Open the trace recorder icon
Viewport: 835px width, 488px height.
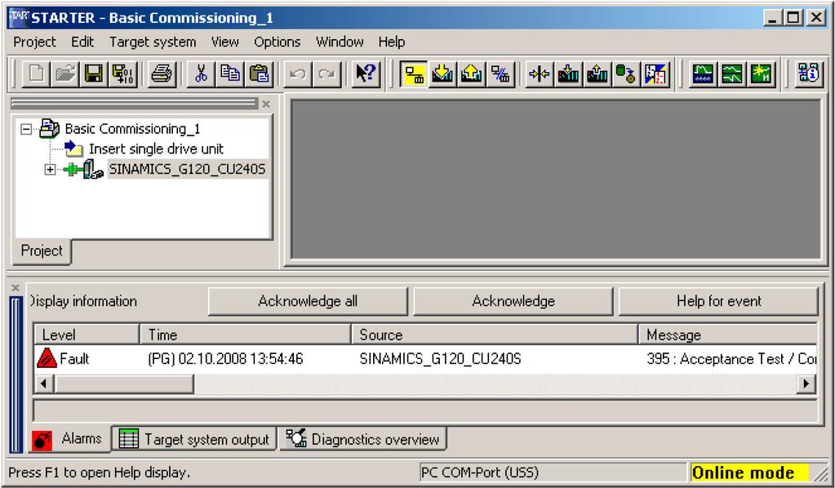[x=703, y=73]
